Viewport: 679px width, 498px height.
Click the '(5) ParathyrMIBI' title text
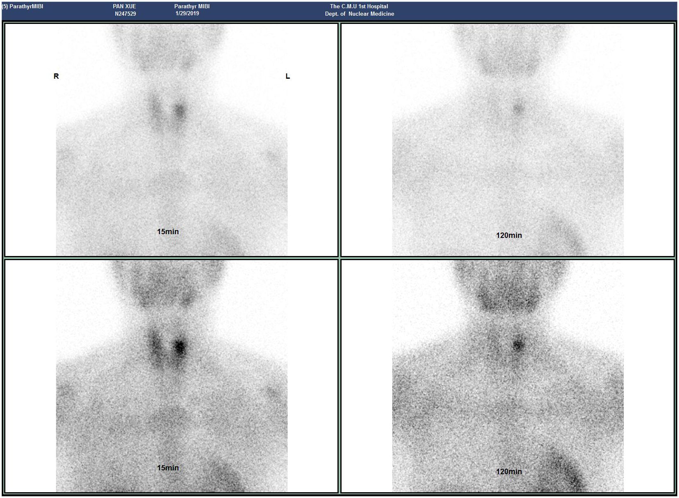point(23,6)
